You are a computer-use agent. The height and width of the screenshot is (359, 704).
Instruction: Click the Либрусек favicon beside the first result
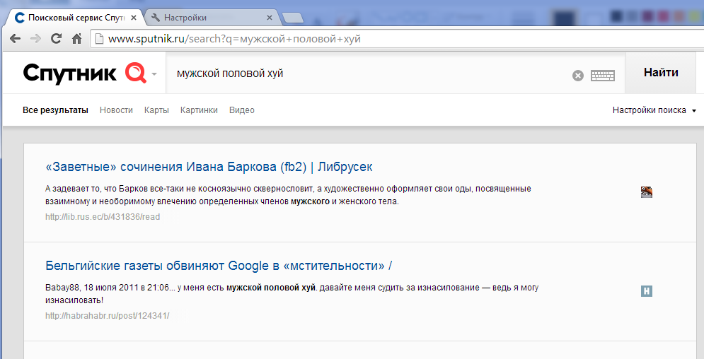647,192
